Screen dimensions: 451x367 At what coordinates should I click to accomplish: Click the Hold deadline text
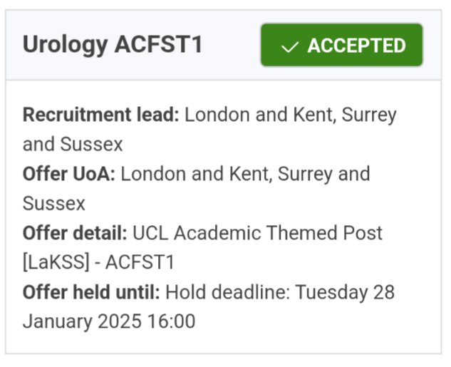pyautogui.click(x=229, y=292)
